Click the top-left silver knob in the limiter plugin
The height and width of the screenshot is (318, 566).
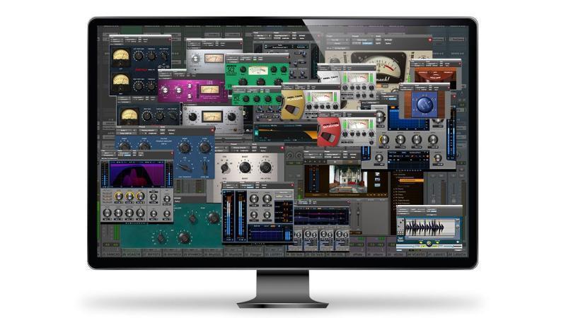click(254, 199)
